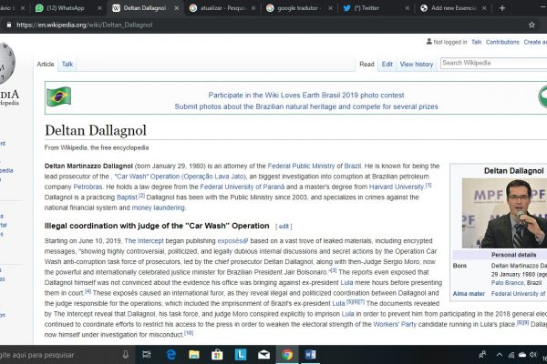Open People icon in system tray

pos(482,355)
